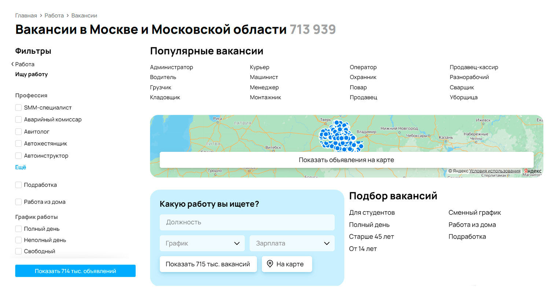Viewport: 557px width, 296px height.
Task: Open Водитель vacancies link
Action: 163,77
